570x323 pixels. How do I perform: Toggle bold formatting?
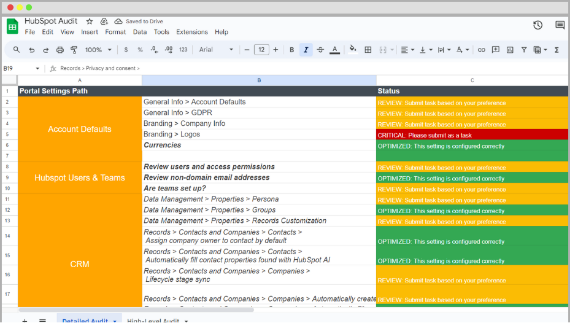pos(291,50)
